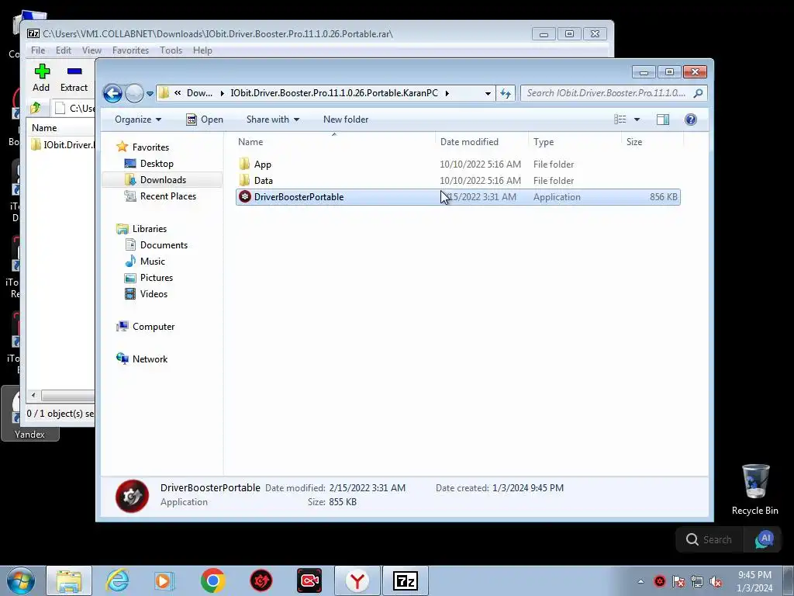The width and height of the screenshot is (794, 596).
Task: Open the recent pages dropdown arrow
Action: [150, 94]
